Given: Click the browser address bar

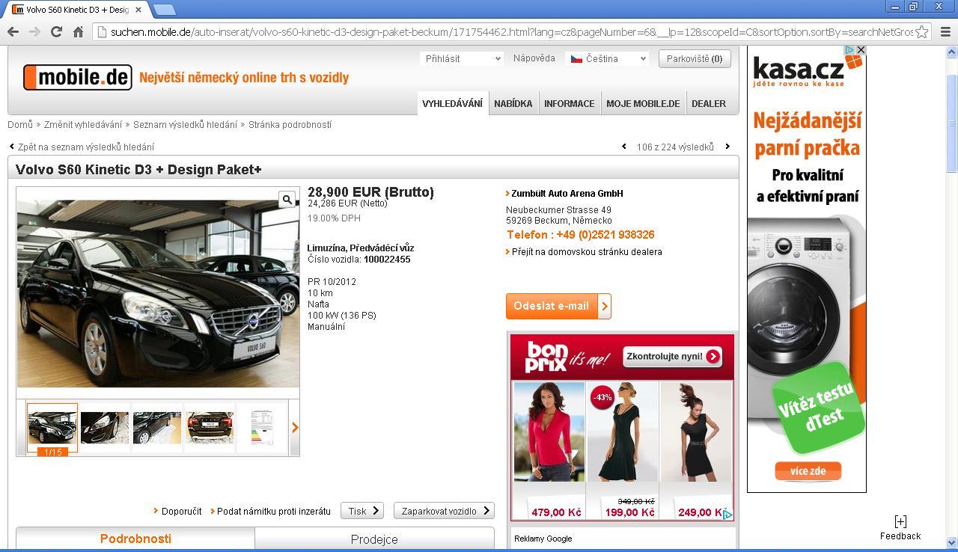Looking at the screenshot, I should click(x=509, y=31).
